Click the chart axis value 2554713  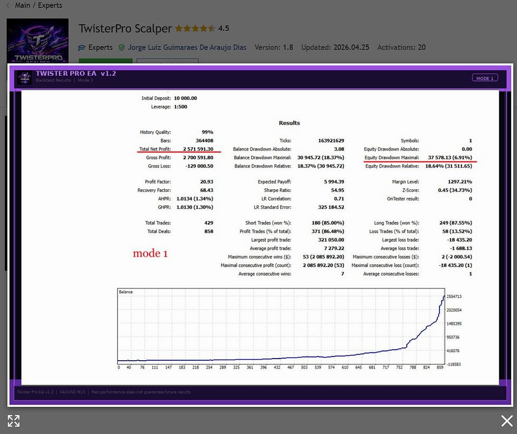454,296
